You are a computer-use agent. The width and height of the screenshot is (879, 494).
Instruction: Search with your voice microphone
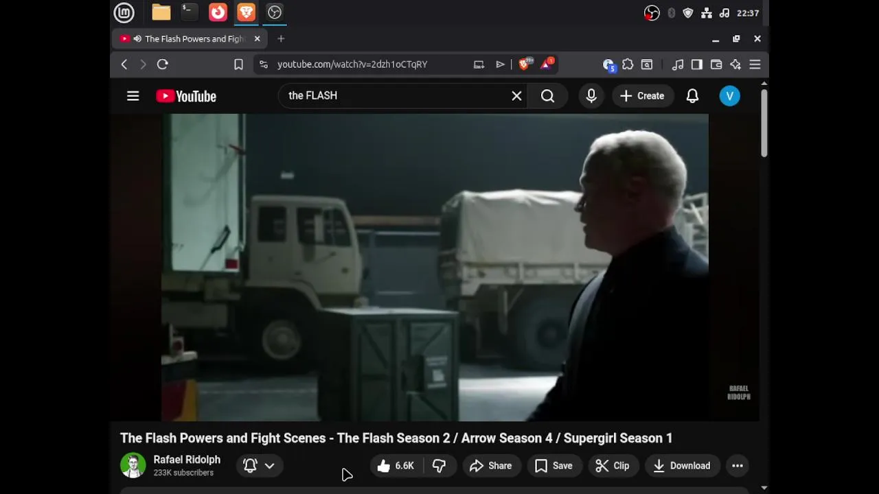(x=591, y=96)
